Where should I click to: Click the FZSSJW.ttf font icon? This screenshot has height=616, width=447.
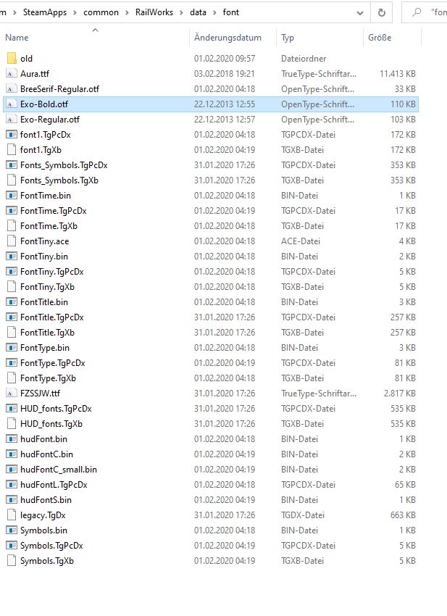click(12, 394)
